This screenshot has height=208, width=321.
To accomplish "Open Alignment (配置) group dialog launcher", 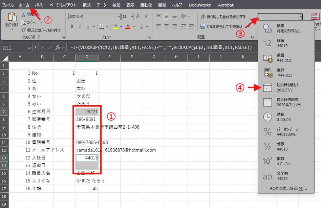I will coord(253,37).
